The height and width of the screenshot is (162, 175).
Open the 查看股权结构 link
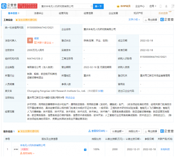tap(98, 131)
